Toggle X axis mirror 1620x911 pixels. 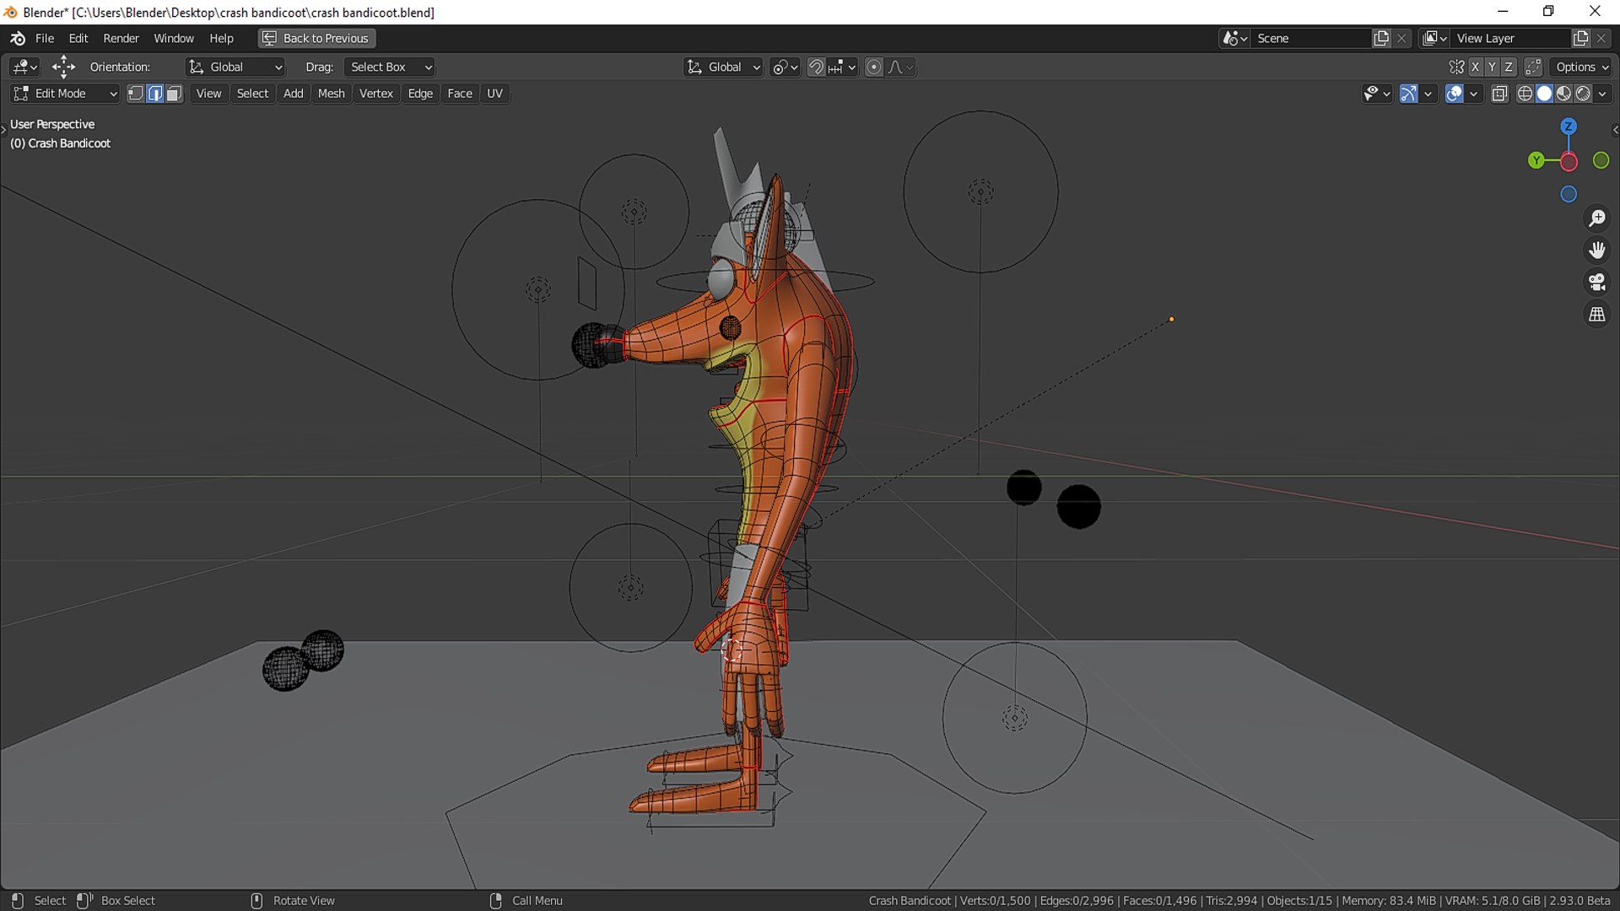(1475, 67)
